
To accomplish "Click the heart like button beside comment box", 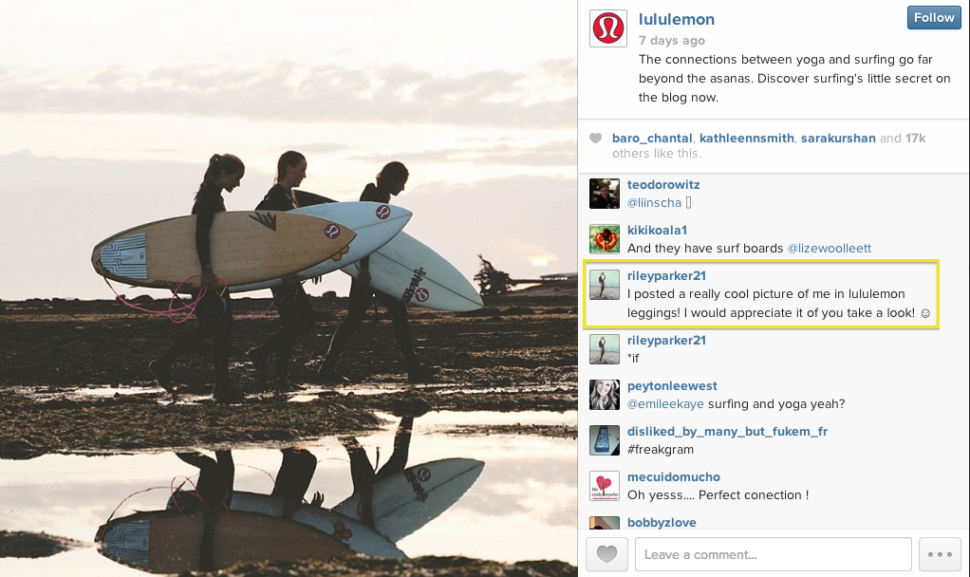I will 606,554.
